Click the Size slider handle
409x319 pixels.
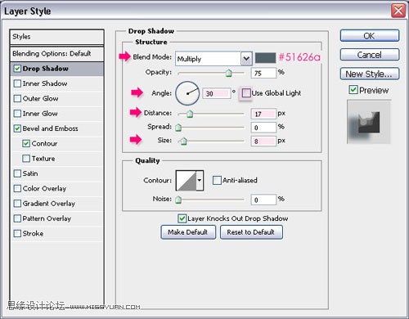pyautogui.click(x=184, y=141)
